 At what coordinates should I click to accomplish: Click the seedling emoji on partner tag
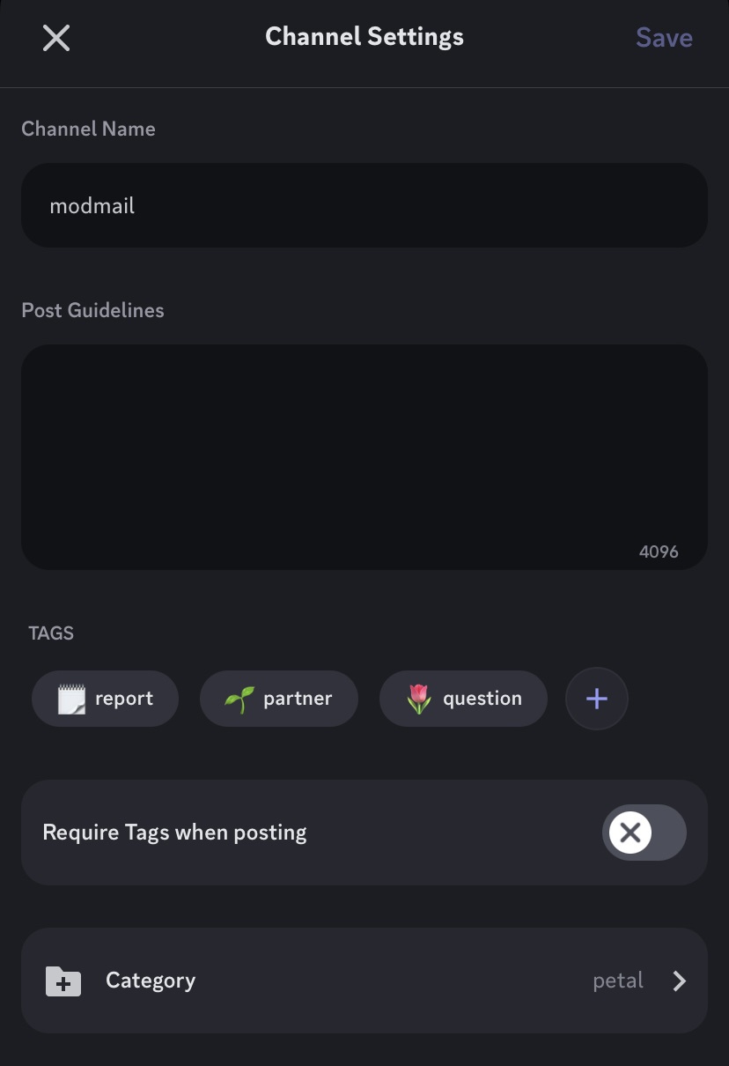point(239,700)
